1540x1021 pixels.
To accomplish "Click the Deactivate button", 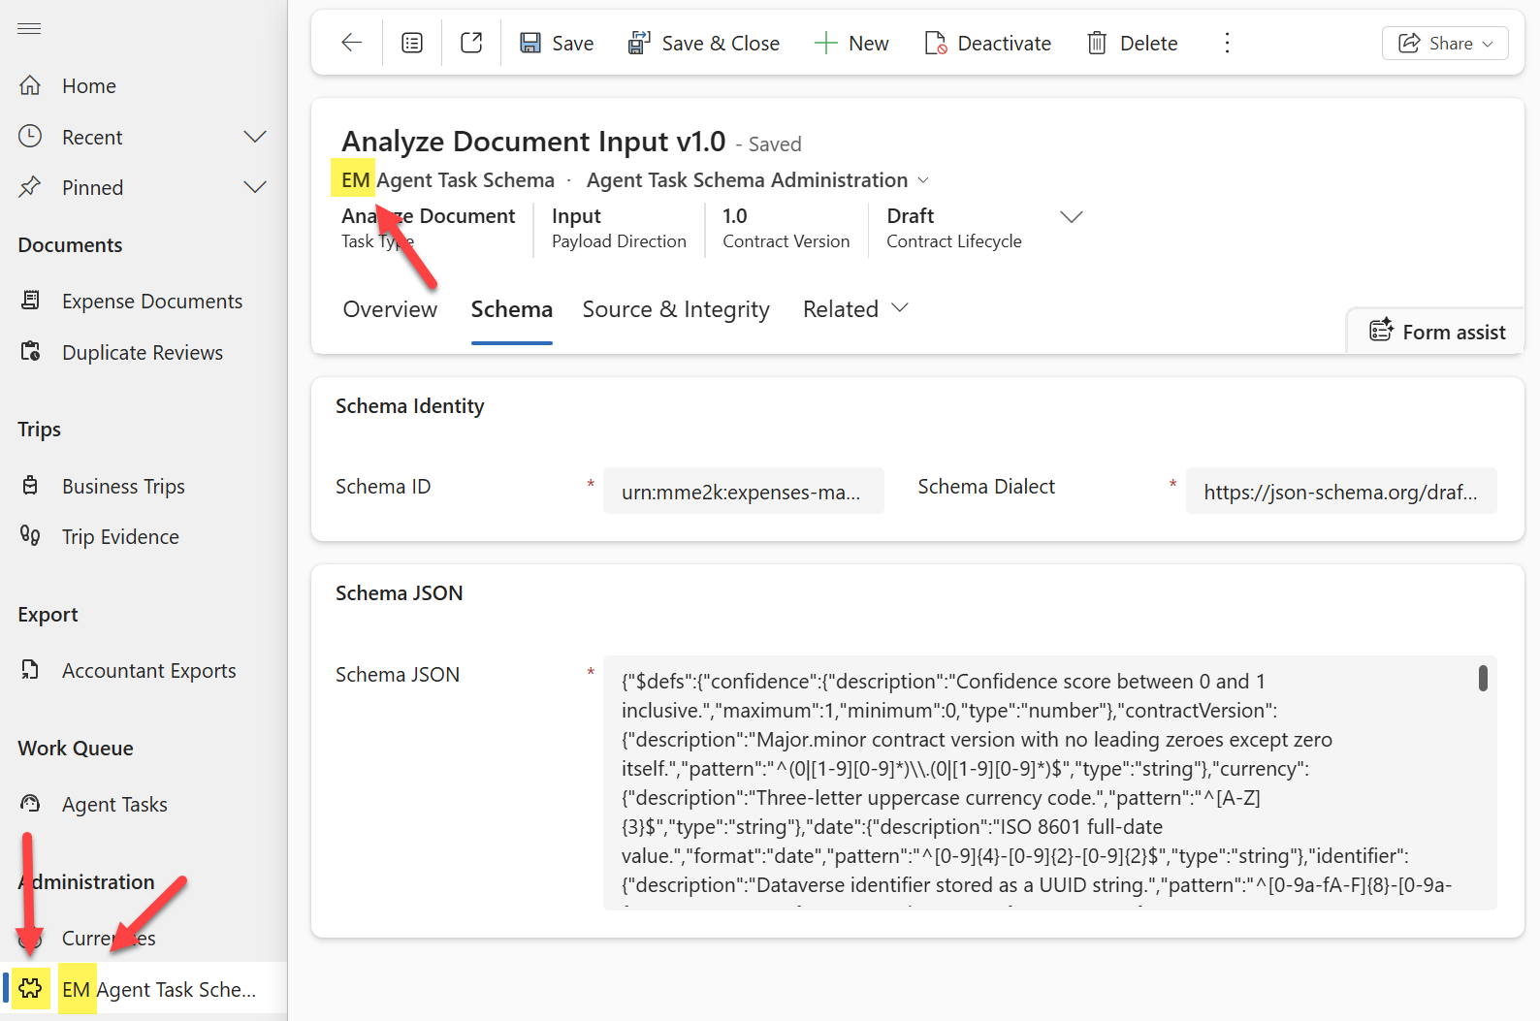I will [987, 43].
